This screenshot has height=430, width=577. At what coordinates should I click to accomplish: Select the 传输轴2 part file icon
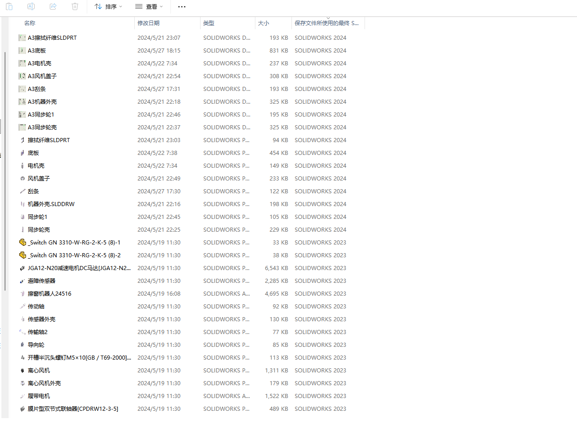tap(22, 332)
